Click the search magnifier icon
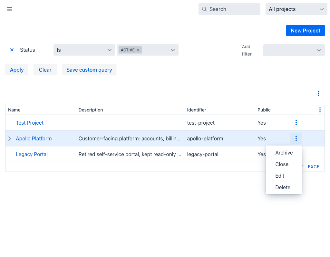Viewport: 330px width, 257px height. [x=204, y=9]
